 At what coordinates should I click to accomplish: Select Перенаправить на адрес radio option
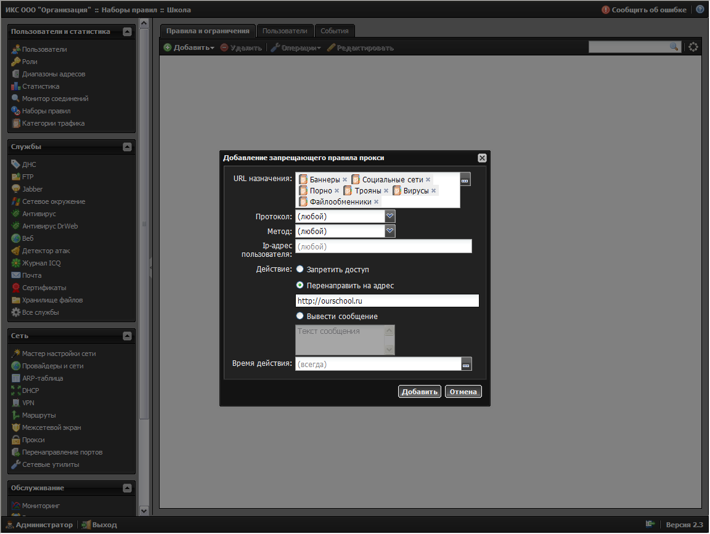300,285
